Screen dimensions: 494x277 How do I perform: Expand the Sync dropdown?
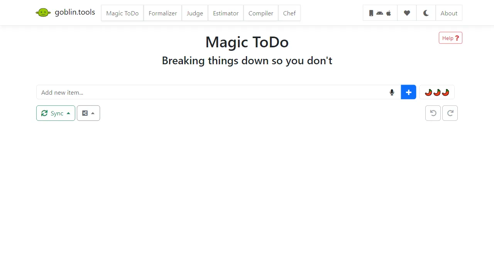click(56, 113)
